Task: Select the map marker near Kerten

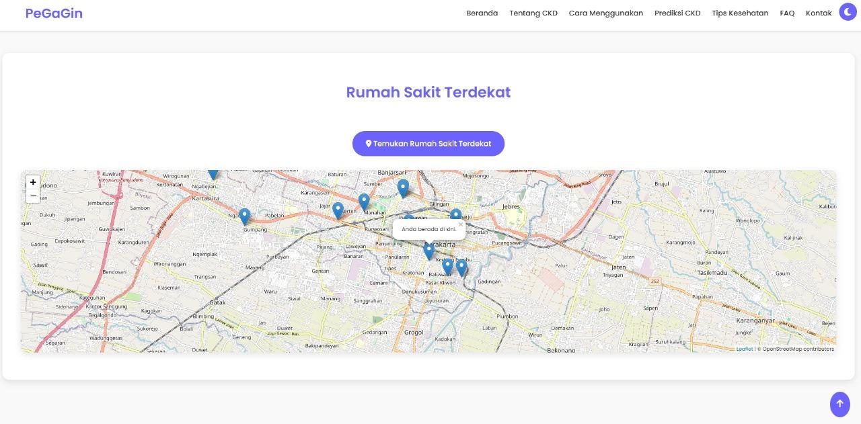Action: coord(338,211)
